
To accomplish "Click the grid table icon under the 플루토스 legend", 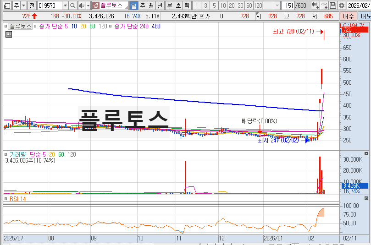I will pyautogui.click(x=9, y=34).
